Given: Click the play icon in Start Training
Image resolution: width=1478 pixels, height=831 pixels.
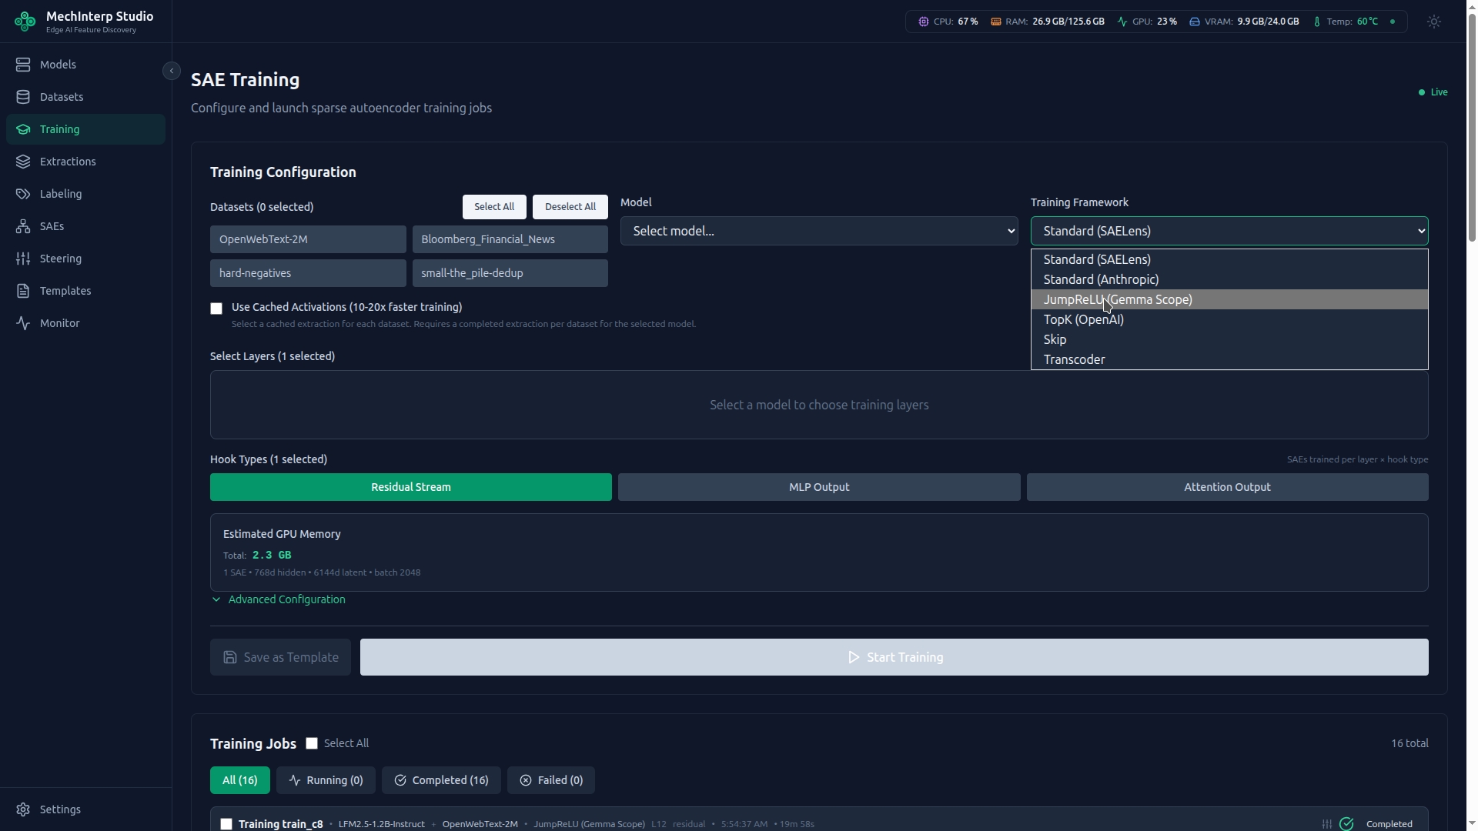Looking at the screenshot, I should click(x=853, y=657).
